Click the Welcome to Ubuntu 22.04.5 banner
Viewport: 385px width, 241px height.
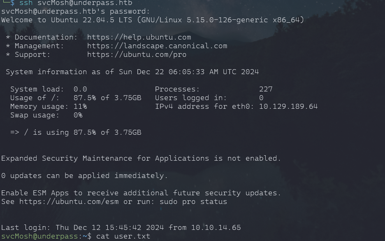tap(152, 20)
